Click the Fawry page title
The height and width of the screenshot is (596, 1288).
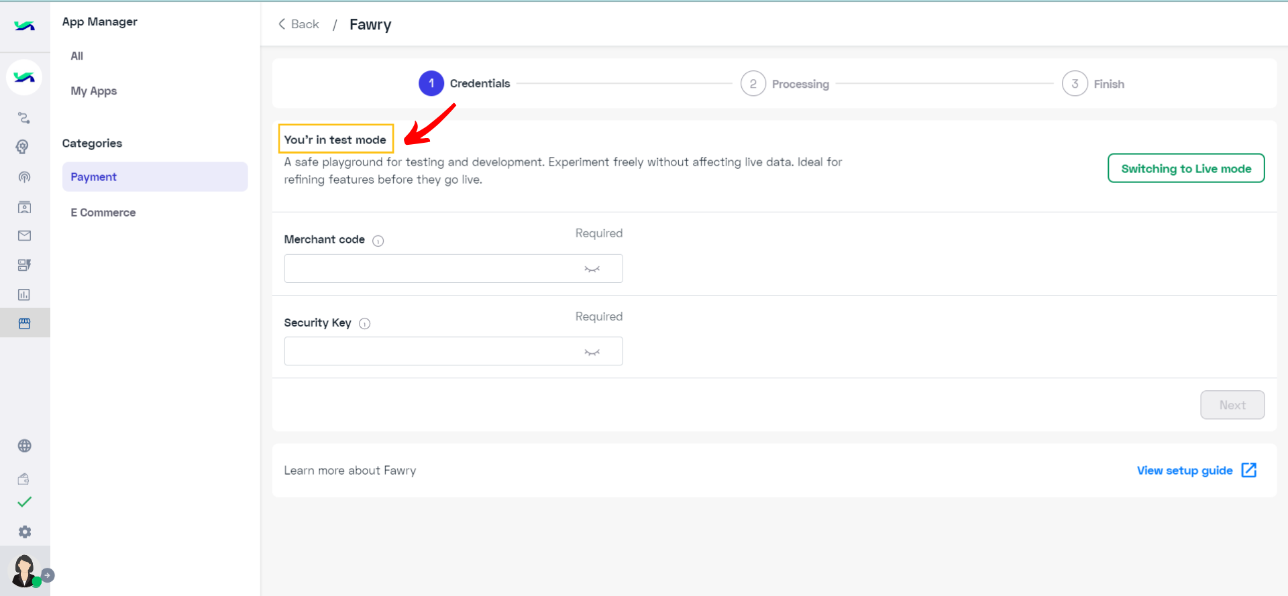coord(370,25)
